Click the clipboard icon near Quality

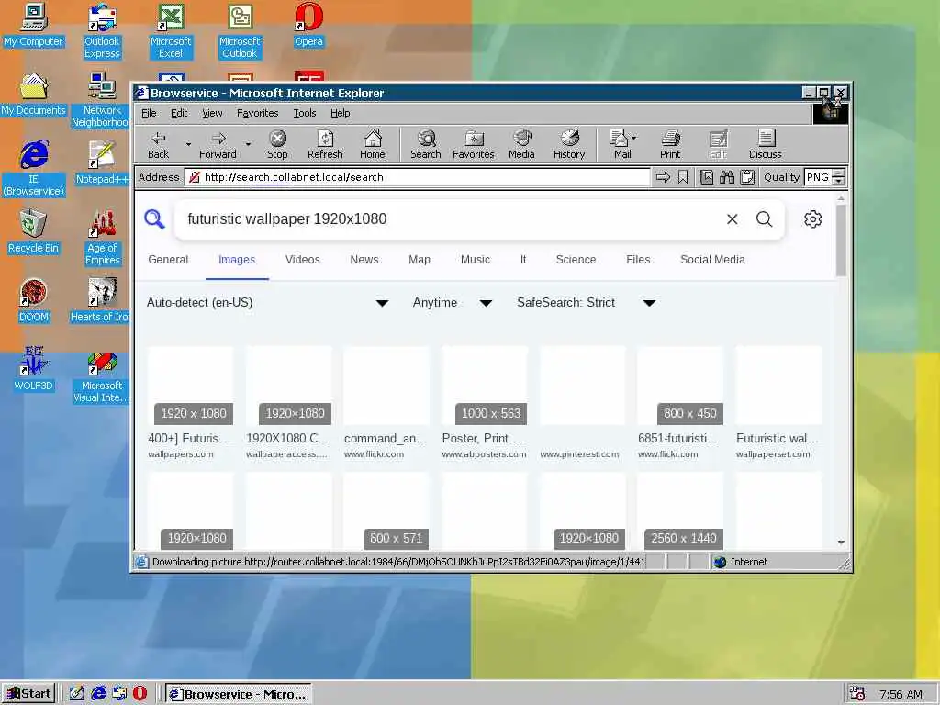point(747,177)
